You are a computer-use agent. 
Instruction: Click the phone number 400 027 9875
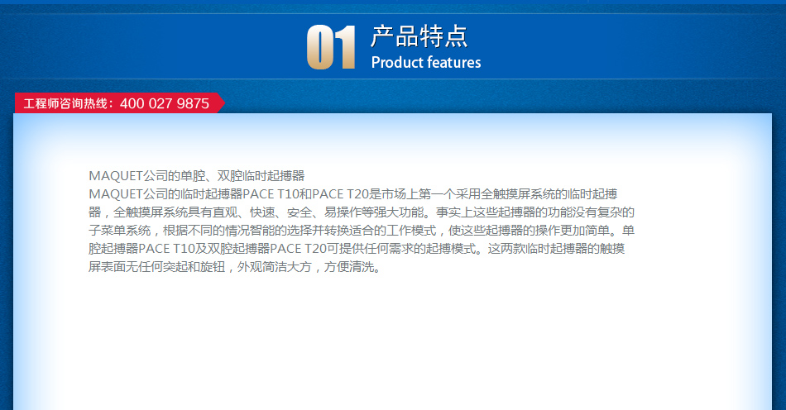pyautogui.click(x=164, y=104)
